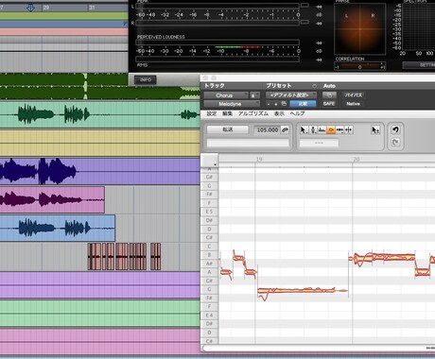Open the Melodyne plugin selector dropdown
The width and height of the screenshot is (435, 359).
point(232,104)
